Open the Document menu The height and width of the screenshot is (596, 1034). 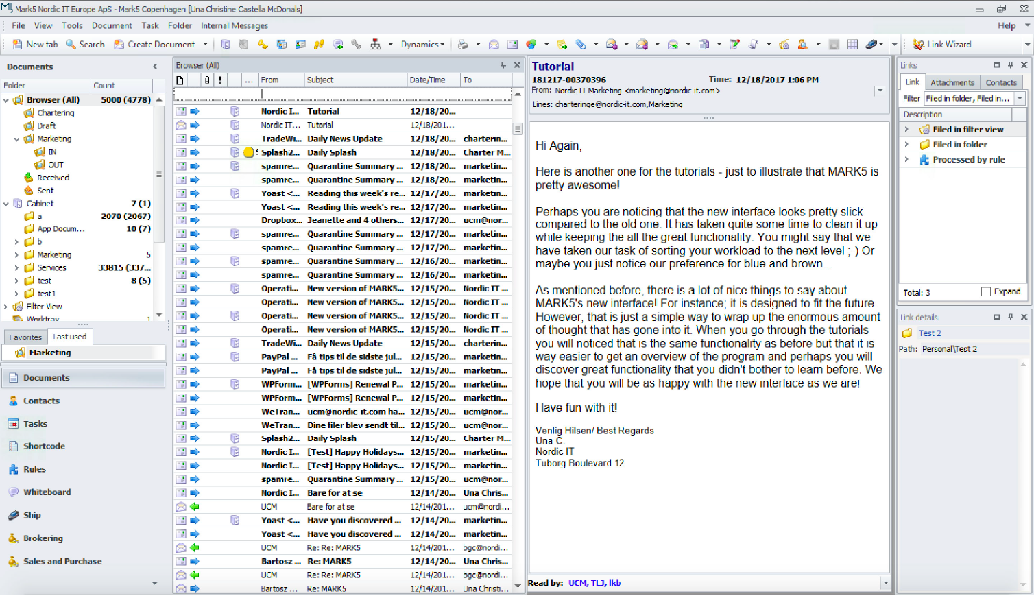pos(112,25)
